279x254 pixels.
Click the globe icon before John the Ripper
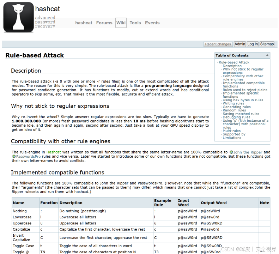click(x=231, y=152)
